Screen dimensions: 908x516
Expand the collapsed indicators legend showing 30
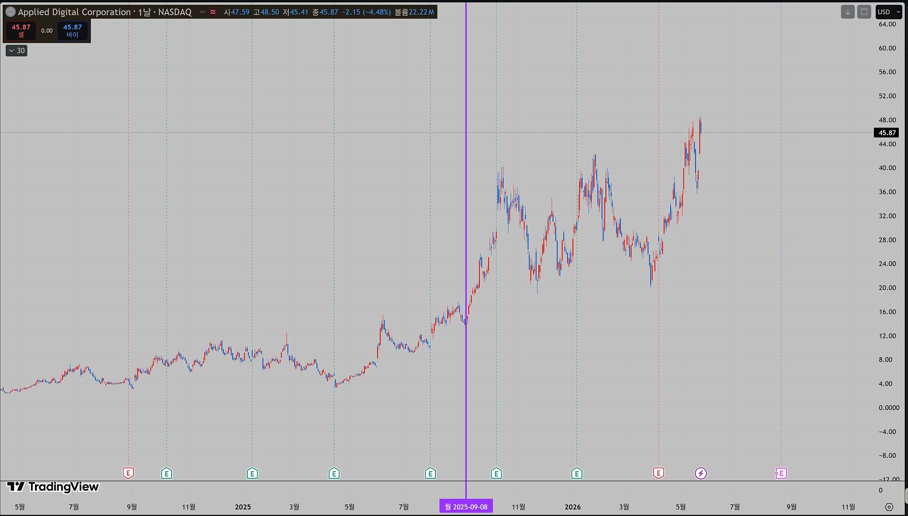(17, 51)
